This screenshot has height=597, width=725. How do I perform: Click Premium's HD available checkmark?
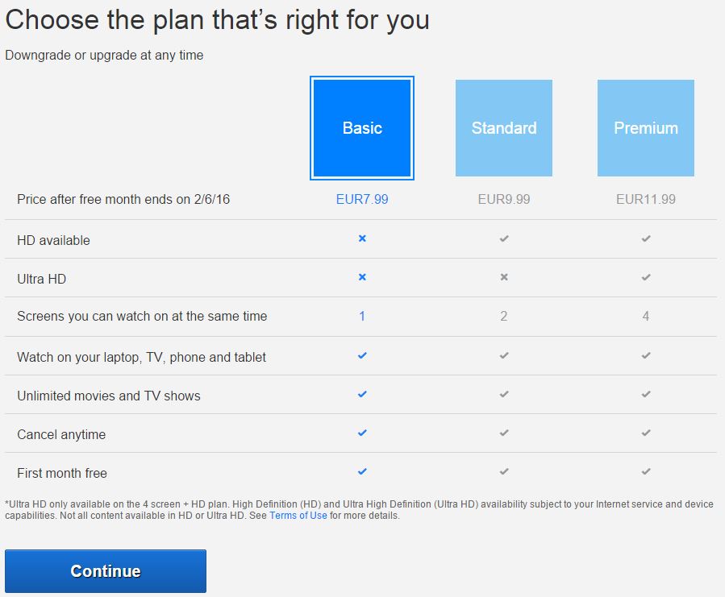[x=646, y=238]
